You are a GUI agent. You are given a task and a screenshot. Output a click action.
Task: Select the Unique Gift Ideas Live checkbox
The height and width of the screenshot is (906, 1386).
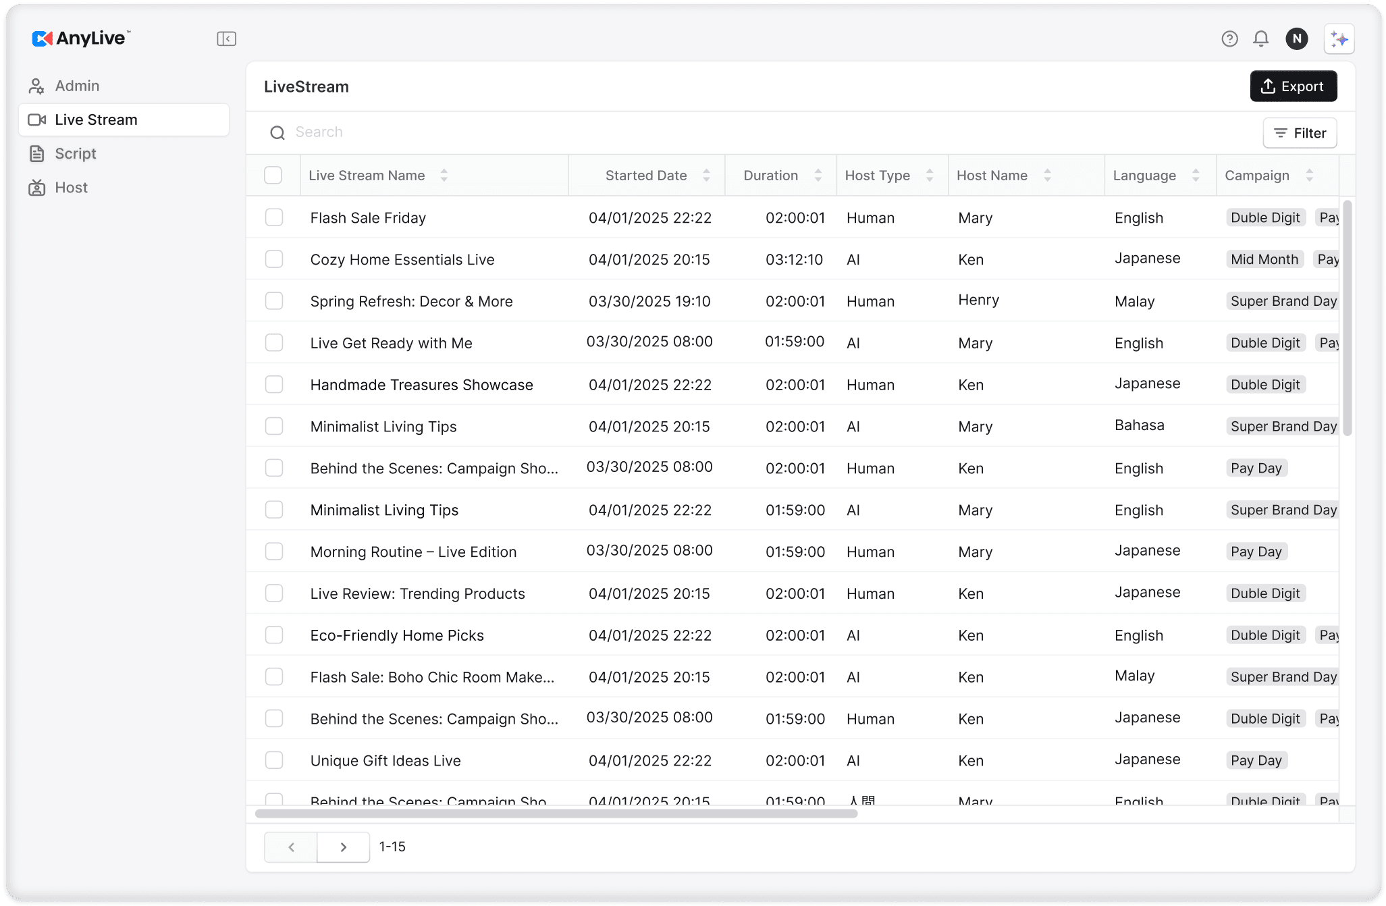tap(274, 760)
